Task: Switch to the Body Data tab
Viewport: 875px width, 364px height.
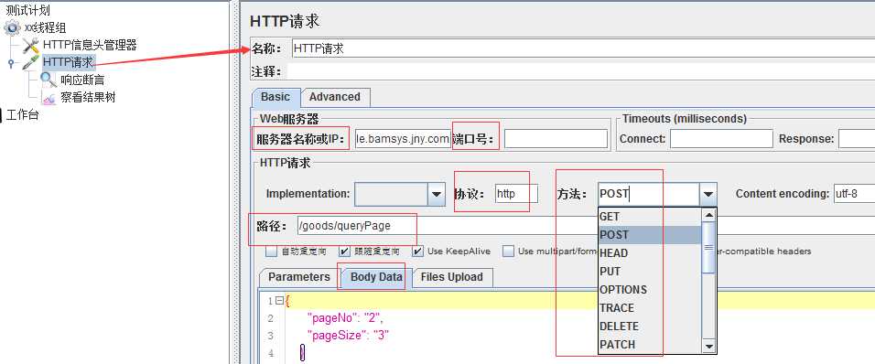Action: [x=377, y=278]
